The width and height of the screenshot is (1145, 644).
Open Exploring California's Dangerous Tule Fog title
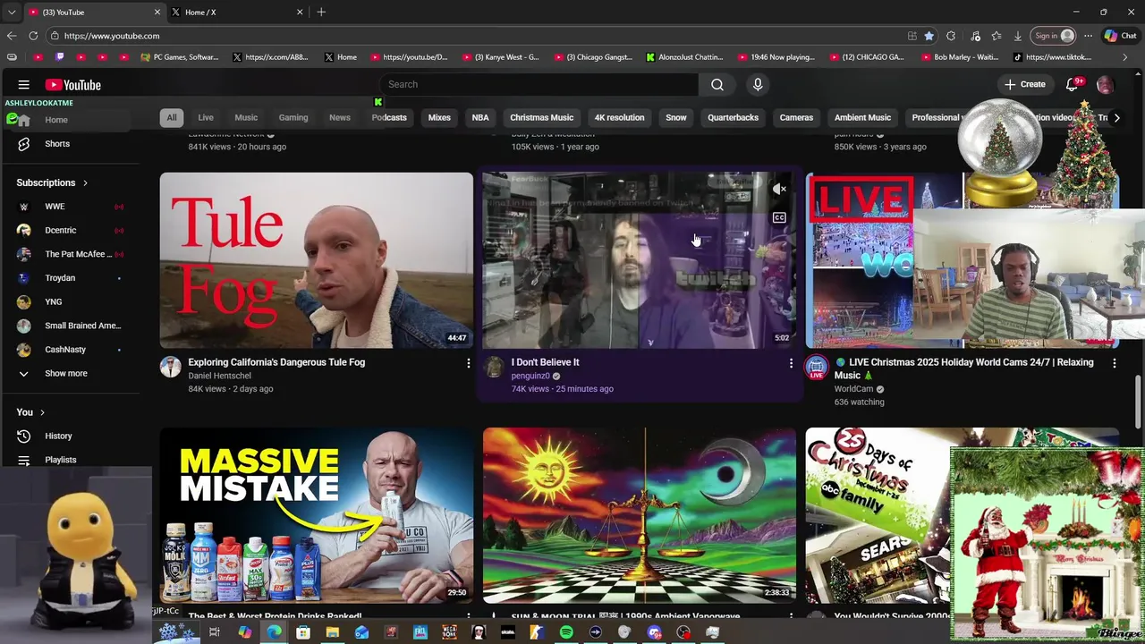coord(276,362)
